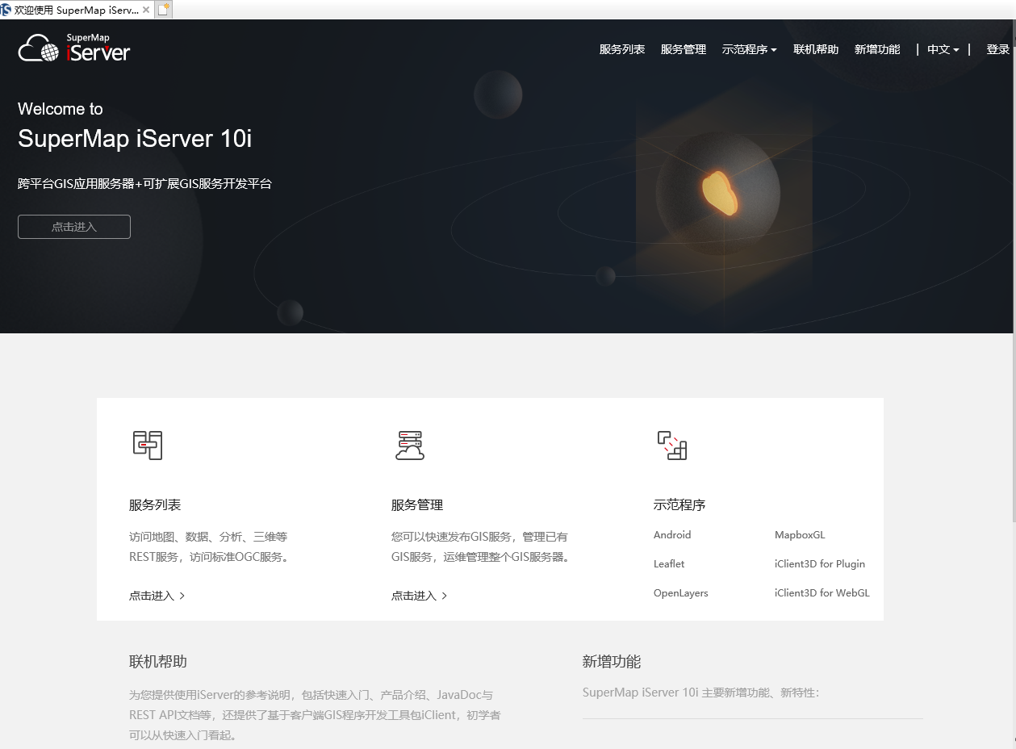The image size is (1016, 749).
Task: Click the 示范程序 card icon
Action: click(x=672, y=445)
